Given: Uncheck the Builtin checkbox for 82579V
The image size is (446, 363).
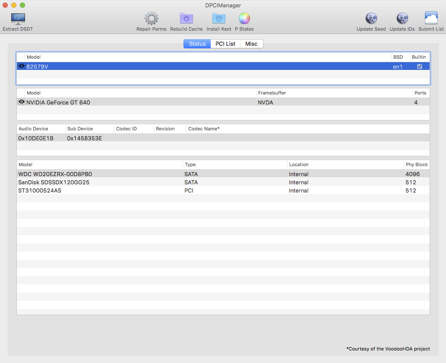Looking at the screenshot, I should (x=419, y=66).
